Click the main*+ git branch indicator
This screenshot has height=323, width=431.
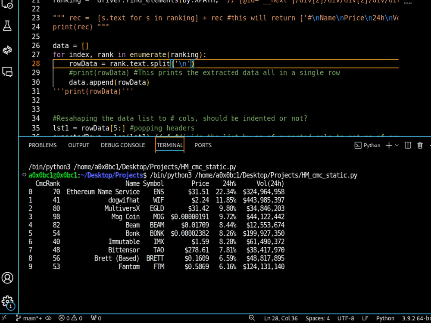tap(28, 318)
